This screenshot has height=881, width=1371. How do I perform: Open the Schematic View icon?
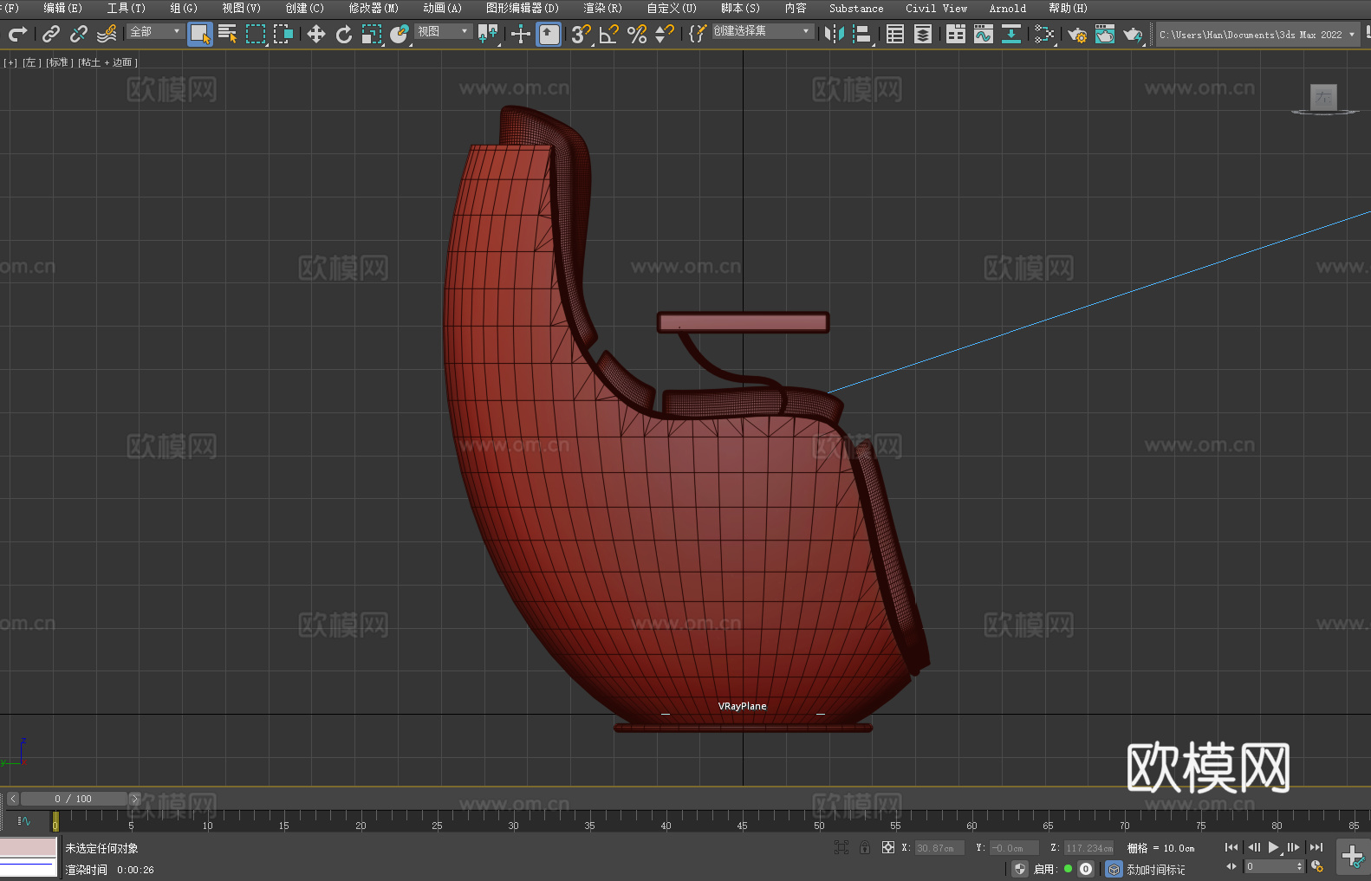[1011, 34]
